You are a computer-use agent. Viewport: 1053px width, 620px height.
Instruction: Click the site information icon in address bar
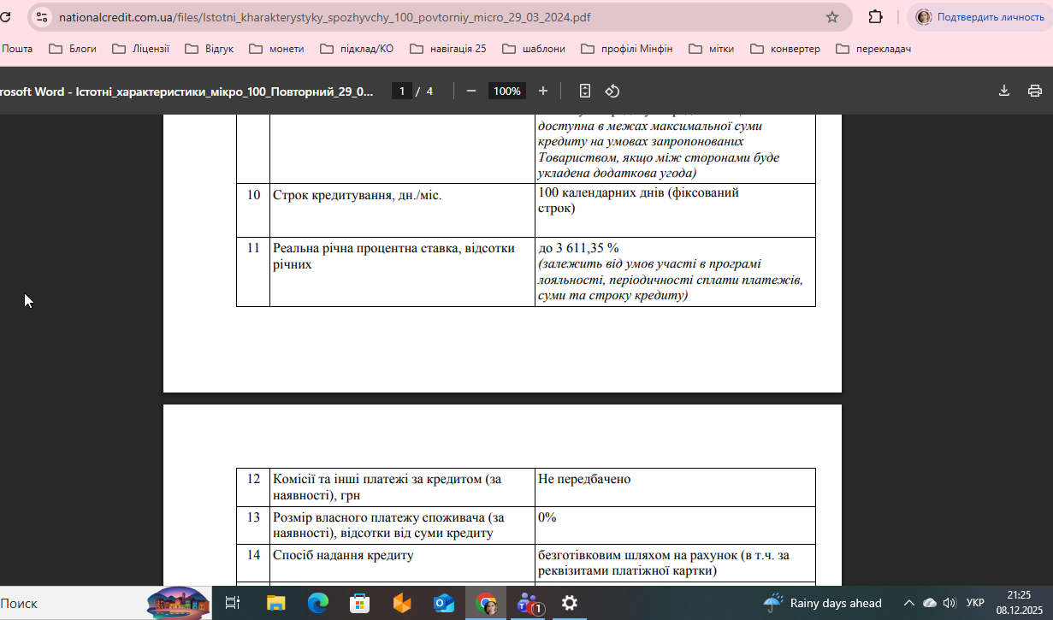(41, 17)
